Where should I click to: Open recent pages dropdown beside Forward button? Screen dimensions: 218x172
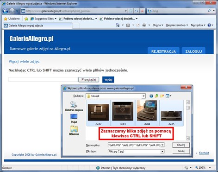(x=17, y=11)
